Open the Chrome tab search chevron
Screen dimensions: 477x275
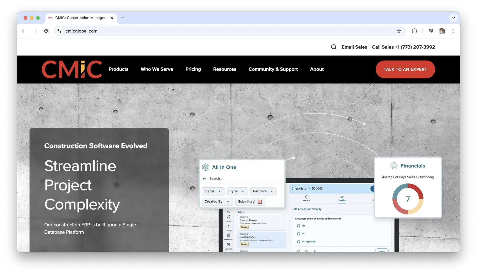tap(453, 18)
